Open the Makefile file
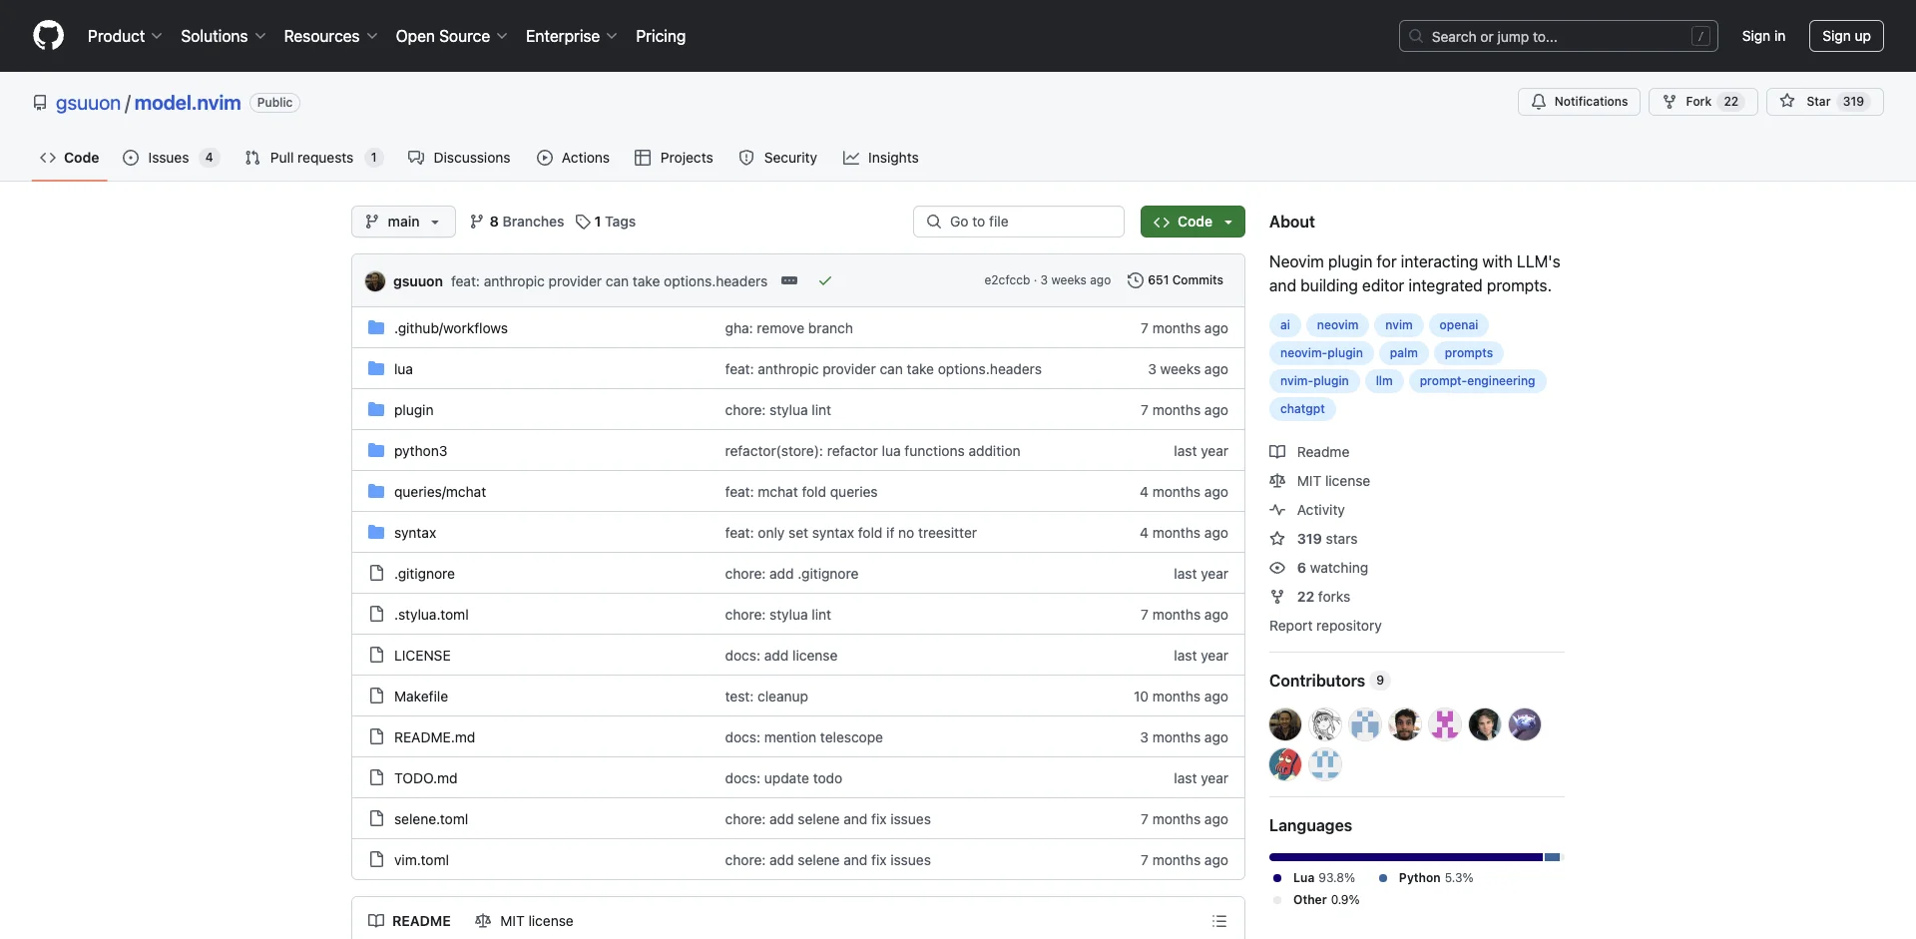1916x939 pixels. (421, 697)
